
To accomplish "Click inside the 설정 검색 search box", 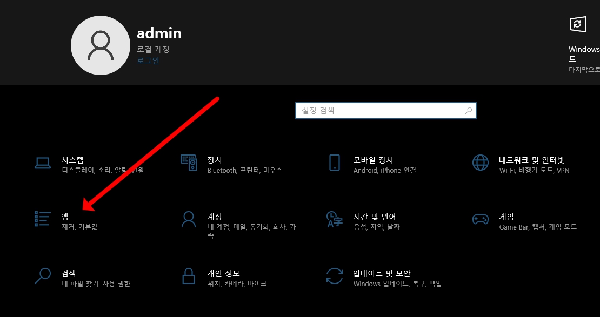I will [x=378, y=110].
